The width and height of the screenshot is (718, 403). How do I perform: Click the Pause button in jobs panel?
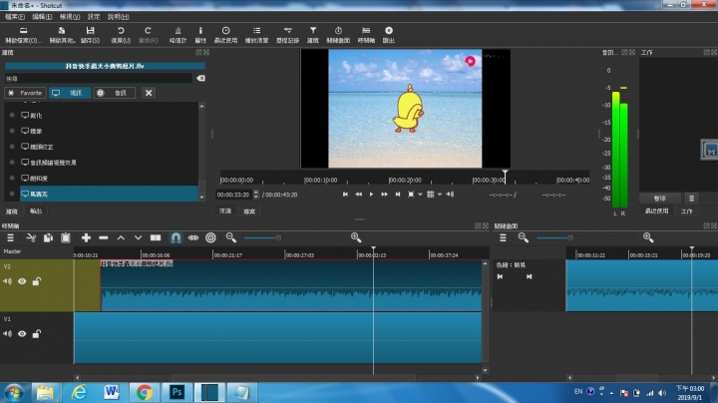click(x=659, y=199)
